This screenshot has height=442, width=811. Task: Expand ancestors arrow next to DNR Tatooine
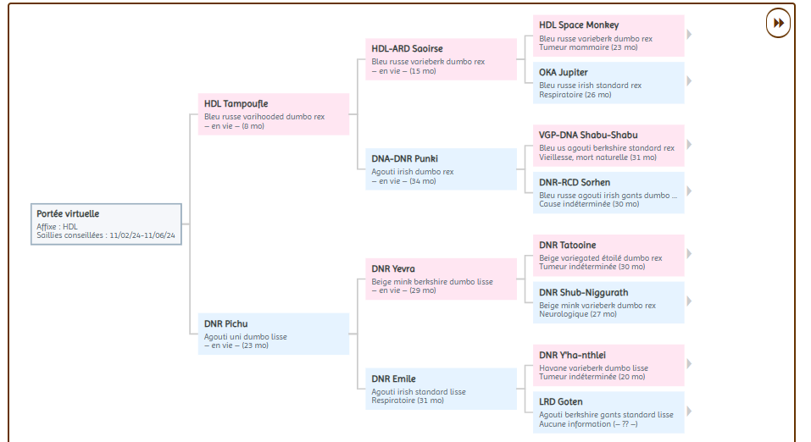pyautogui.click(x=689, y=254)
